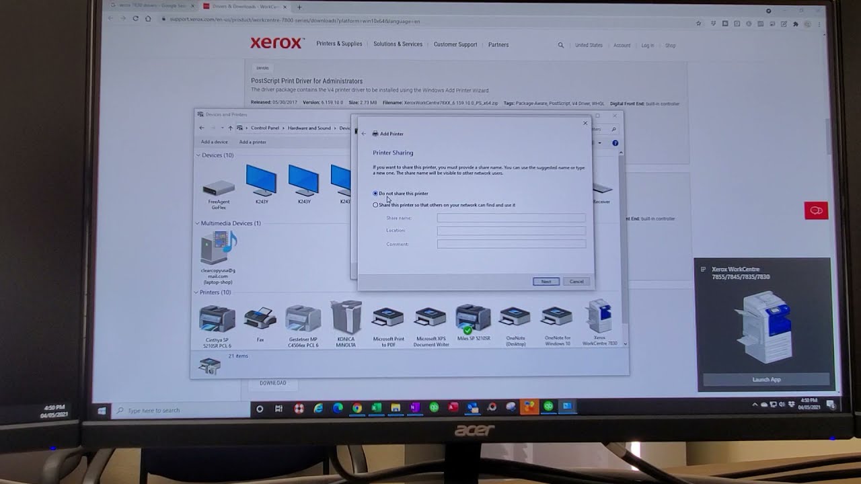Click the Log In link
Image resolution: width=861 pixels, height=484 pixels.
(647, 46)
